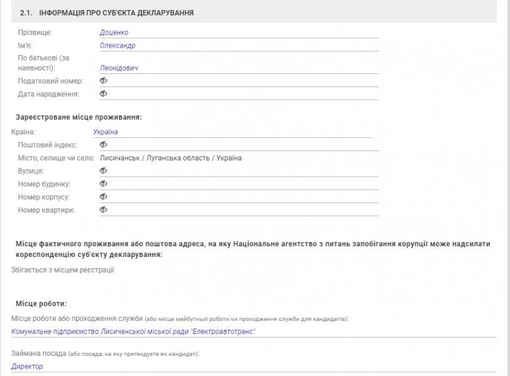Screen dimensions: 510x376
Task: Click the city value Лисичанськ / Луганська область
Action: [x=170, y=158]
